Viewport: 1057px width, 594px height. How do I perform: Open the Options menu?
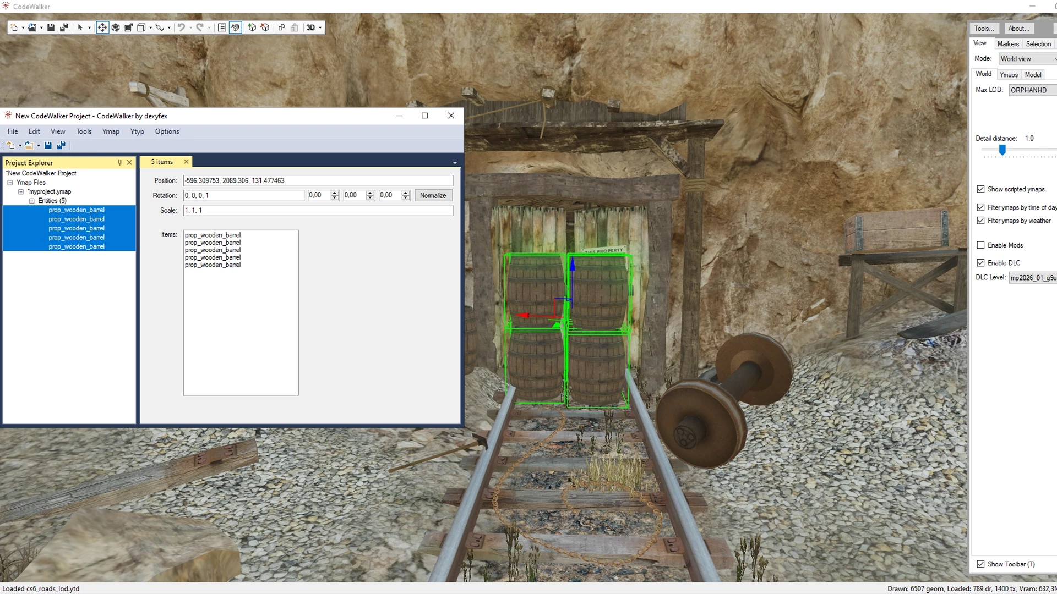pos(167,131)
